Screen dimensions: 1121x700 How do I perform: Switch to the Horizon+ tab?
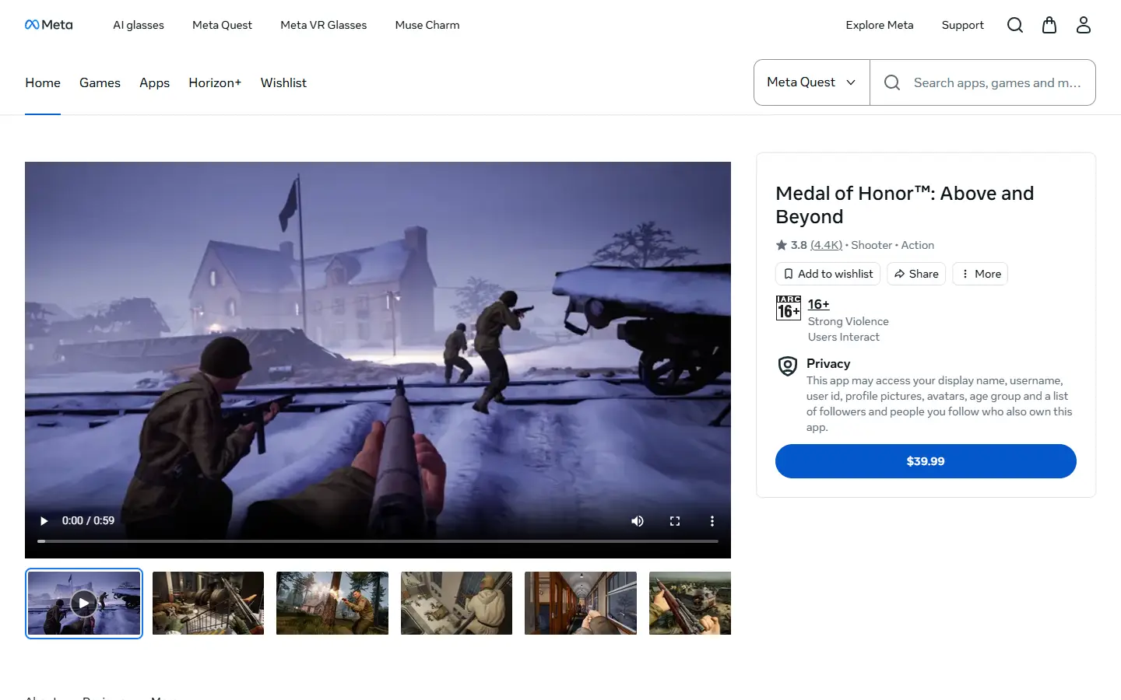[x=215, y=82]
